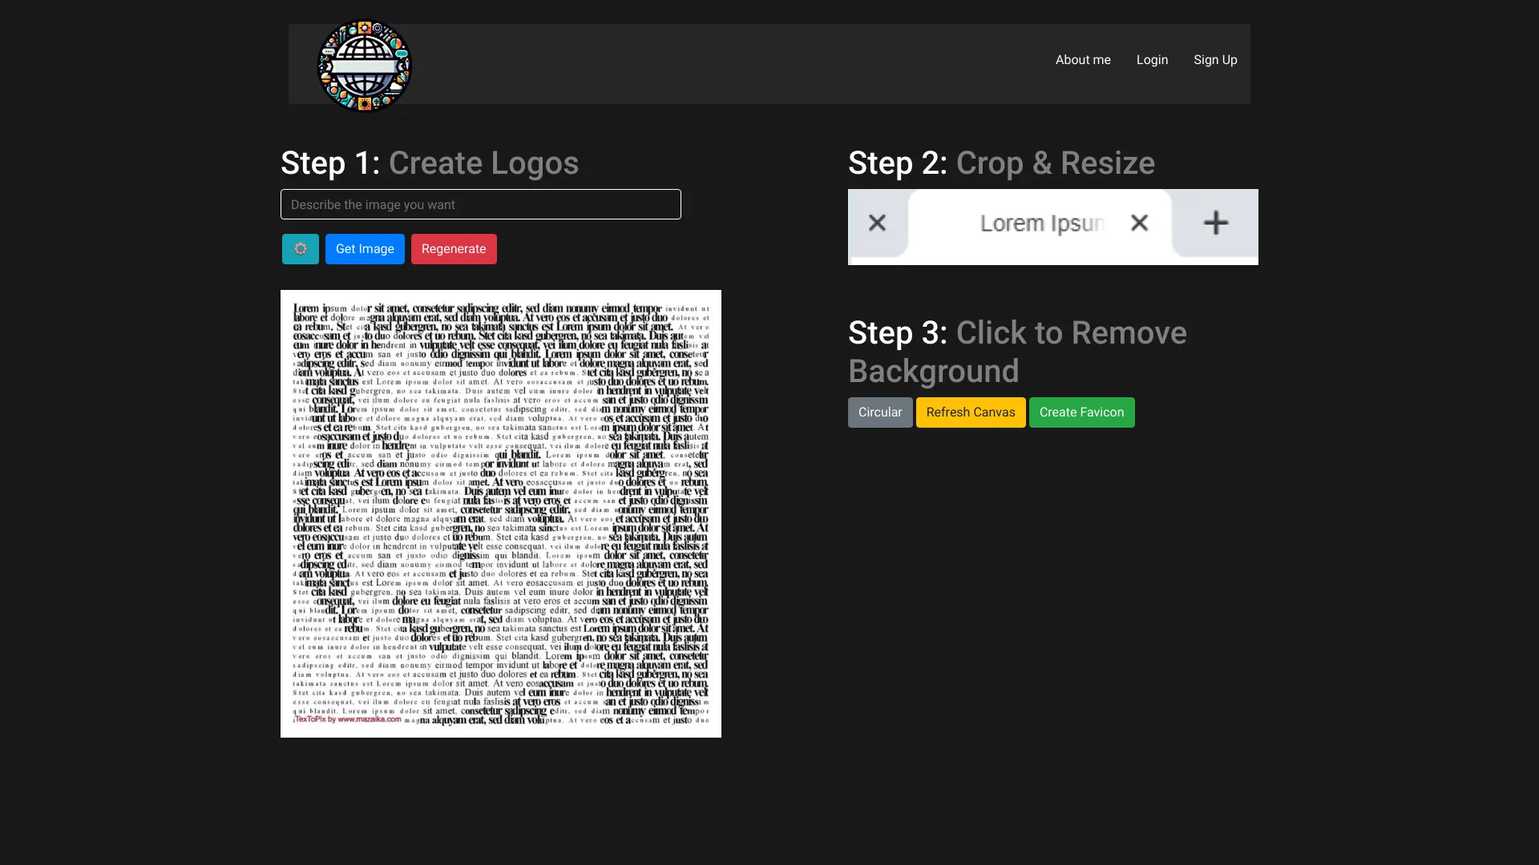
Task: Open About me navigation dropdown
Action: [x=1084, y=59]
